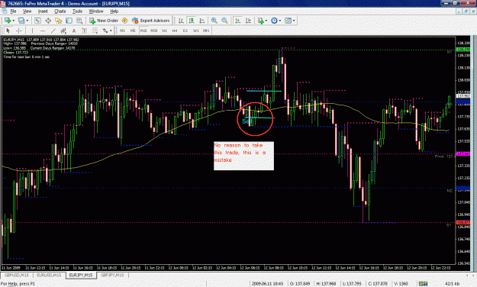Viewport: 477px width, 287px height.
Task: Select the horizontal line tool
Action: click(43, 31)
